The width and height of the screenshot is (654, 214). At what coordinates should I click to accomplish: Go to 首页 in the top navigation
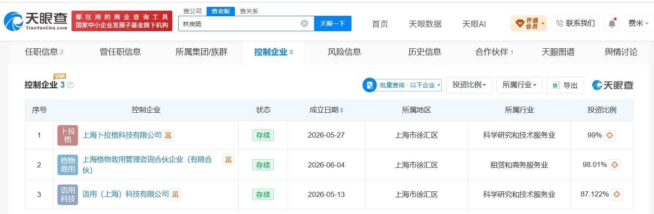(x=380, y=24)
